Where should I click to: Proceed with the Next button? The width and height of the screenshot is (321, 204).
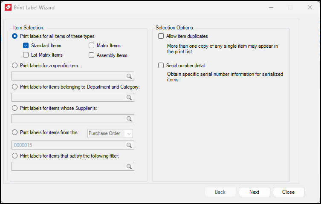click(x=254, y=192)
